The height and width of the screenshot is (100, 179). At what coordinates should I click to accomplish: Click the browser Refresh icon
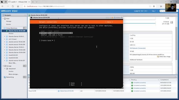(13, 6)
